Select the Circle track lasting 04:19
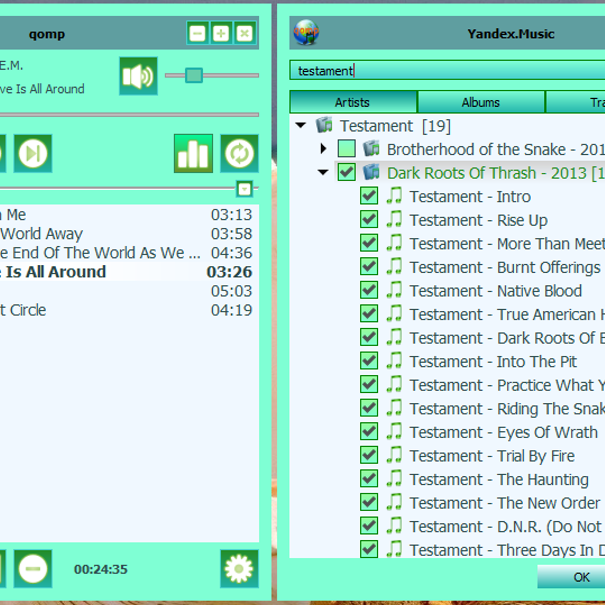605x605 pixels. (x=129, y=310)
